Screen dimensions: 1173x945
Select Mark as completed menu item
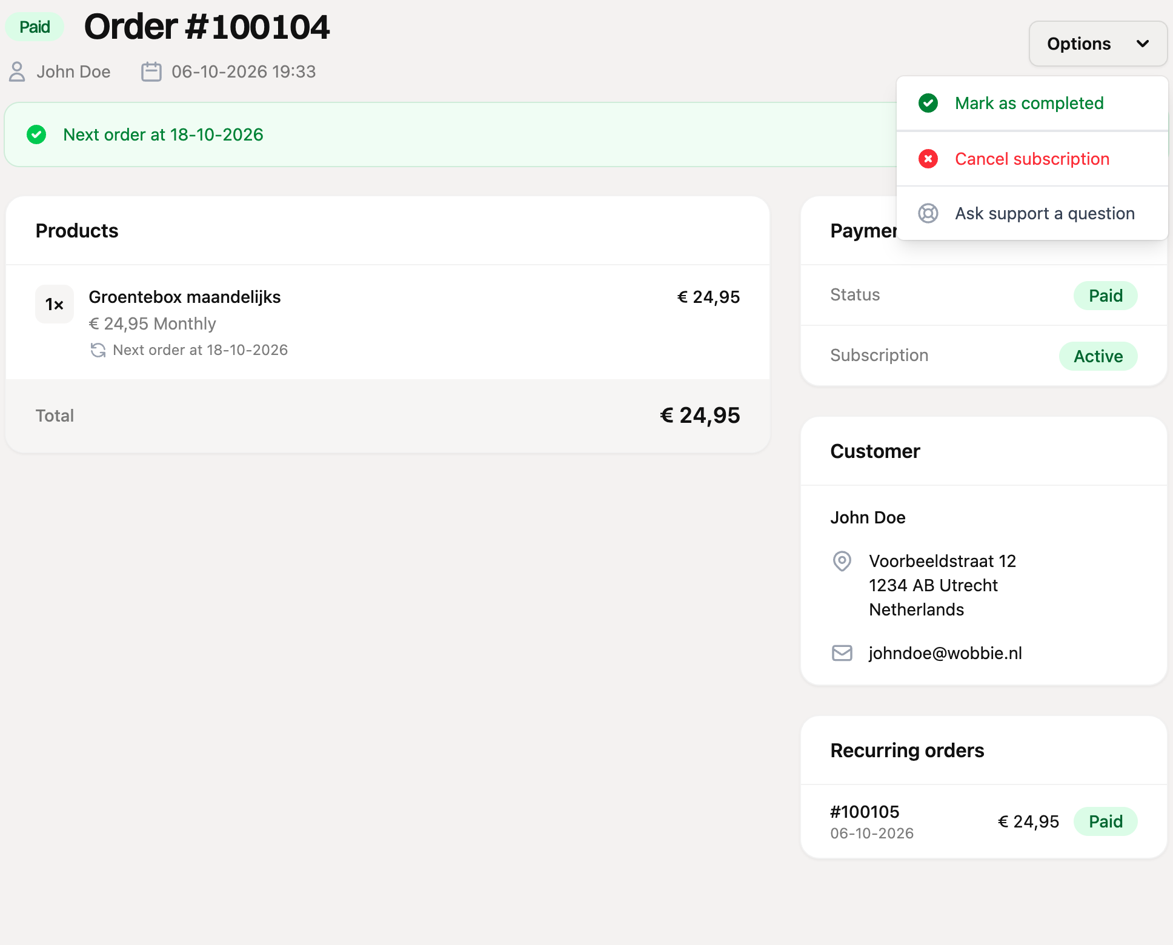coord(1032,103)
